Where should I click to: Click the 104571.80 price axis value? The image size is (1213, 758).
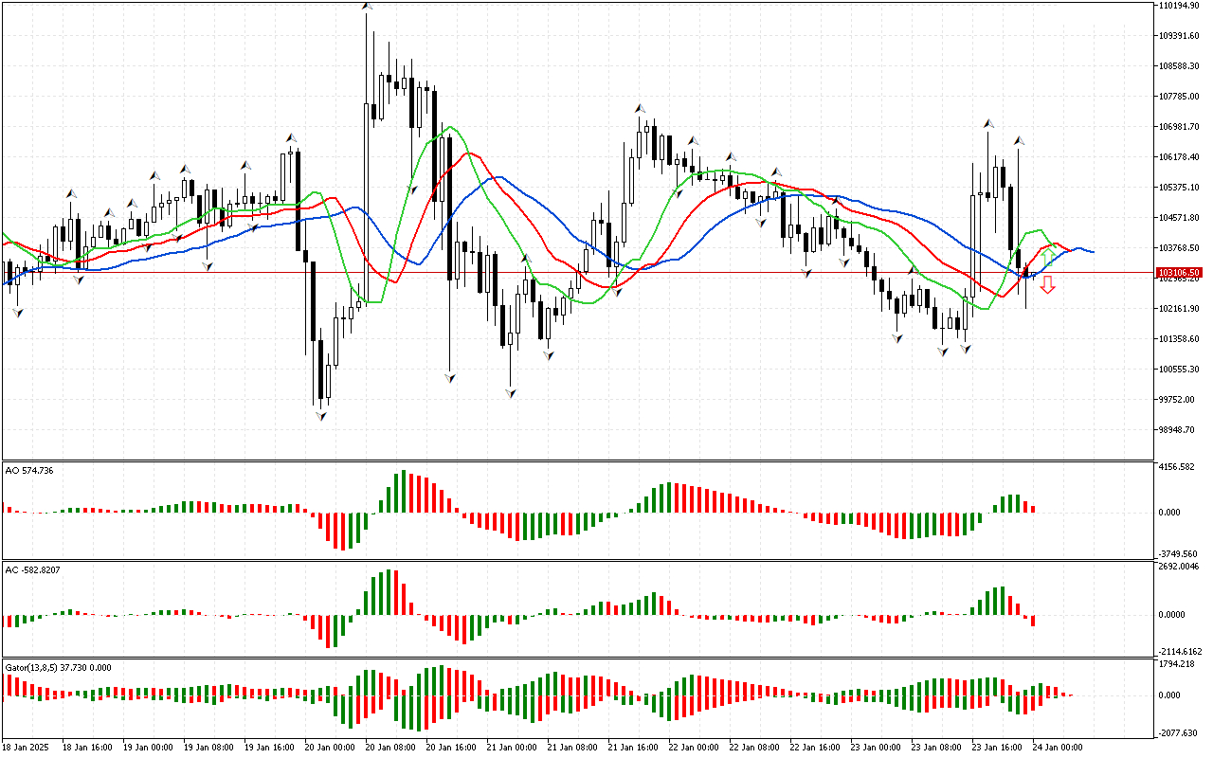tap(1179, 218)
